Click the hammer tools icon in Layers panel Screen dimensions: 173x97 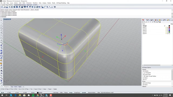(x=158, y=22)
